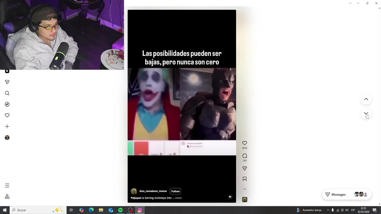Viewport: 381px width, 214px height.
Task: Switch ESP keyboard language indicator
Action: [353, 210]
